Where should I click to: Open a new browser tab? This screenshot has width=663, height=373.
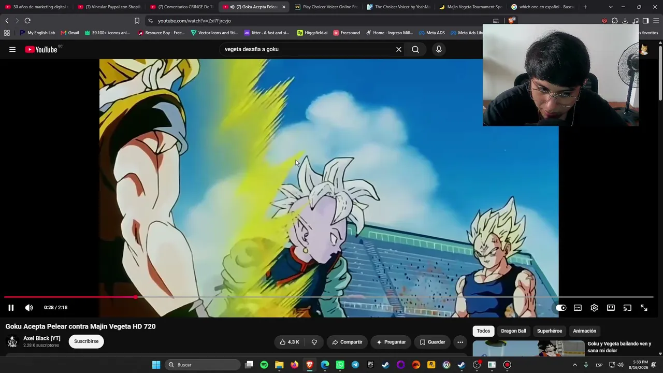585,7
